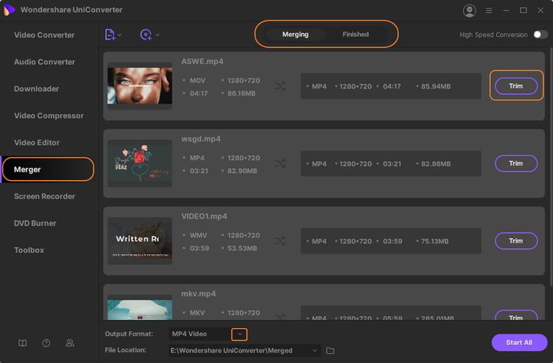Switch to the Merging tab
Viewport: 553px width, 363px height.
click(x=295, y=34)
